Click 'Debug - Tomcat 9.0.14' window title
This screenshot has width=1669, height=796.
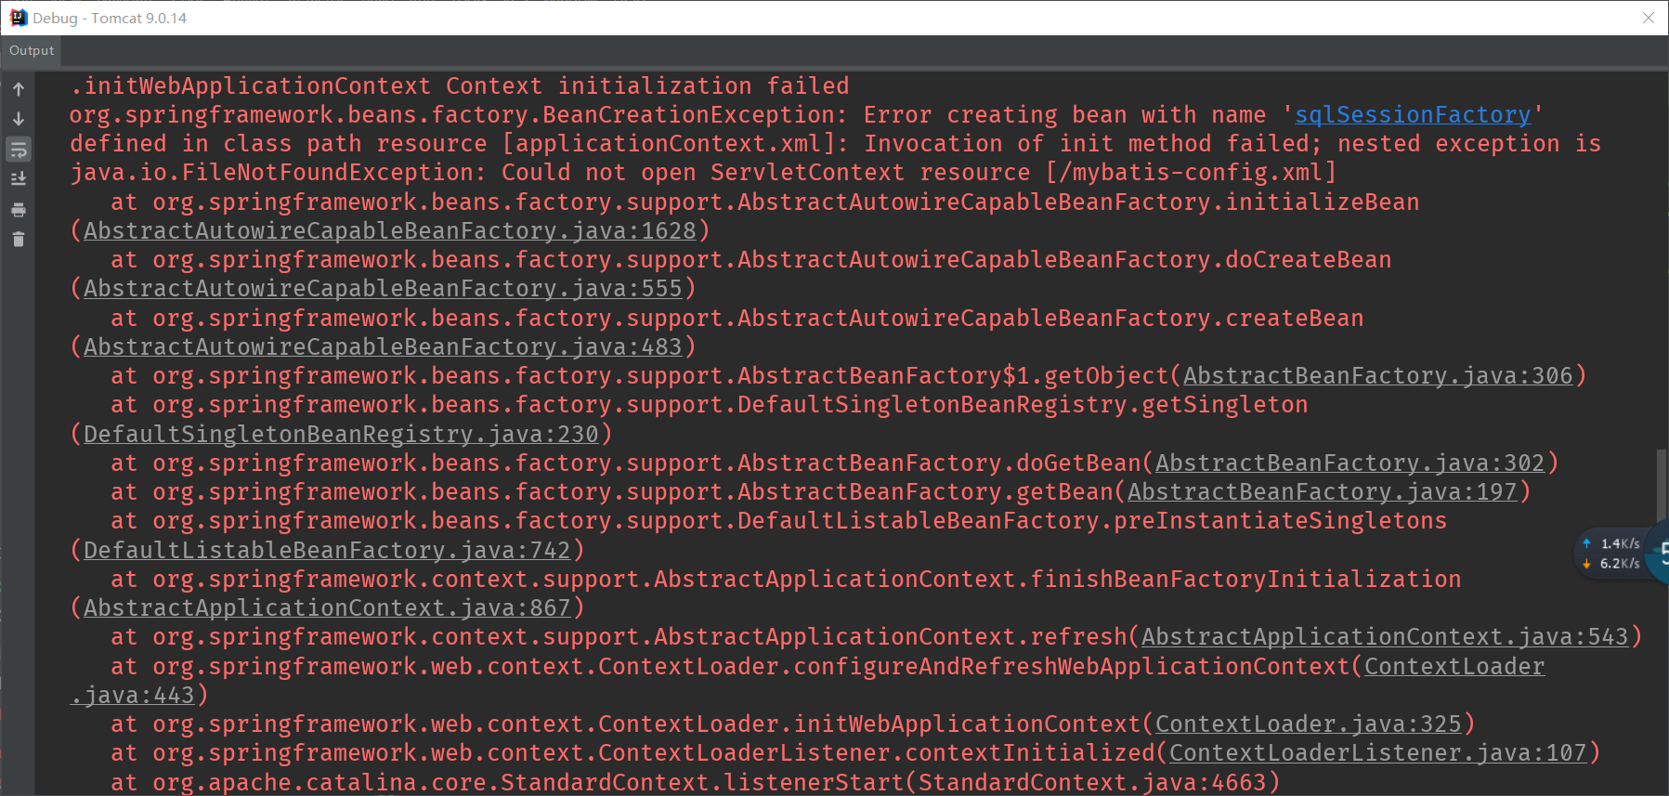[110, 19]
